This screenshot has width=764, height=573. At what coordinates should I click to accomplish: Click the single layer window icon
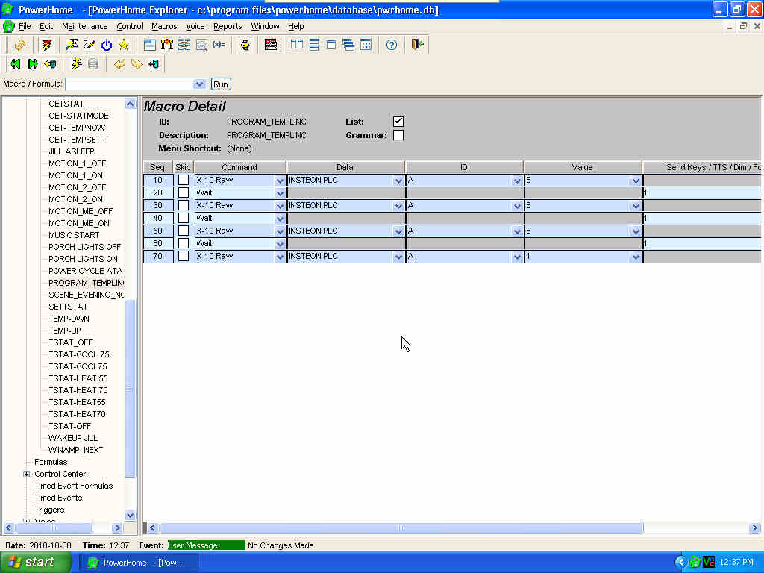click(x=331, y=45)
